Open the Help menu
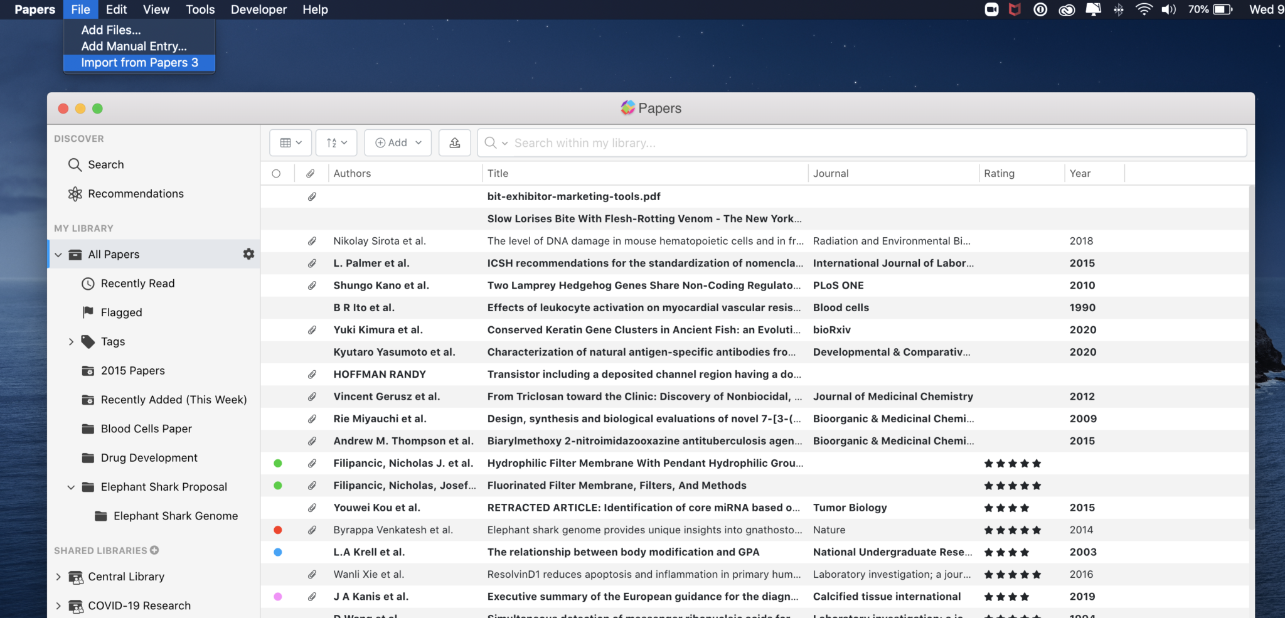The width and height of the screenshot is (1285, 618). pyautogui.click(x=315, y=9)
